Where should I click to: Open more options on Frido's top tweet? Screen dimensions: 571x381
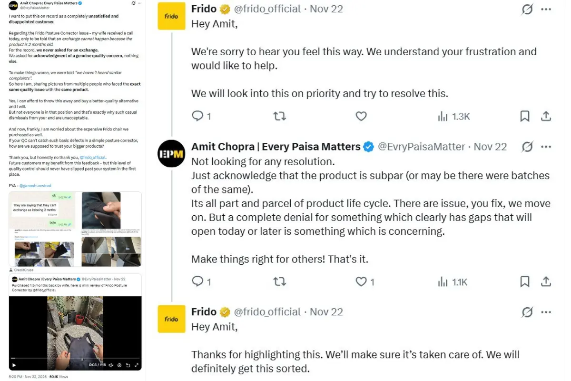pos(546,9)
